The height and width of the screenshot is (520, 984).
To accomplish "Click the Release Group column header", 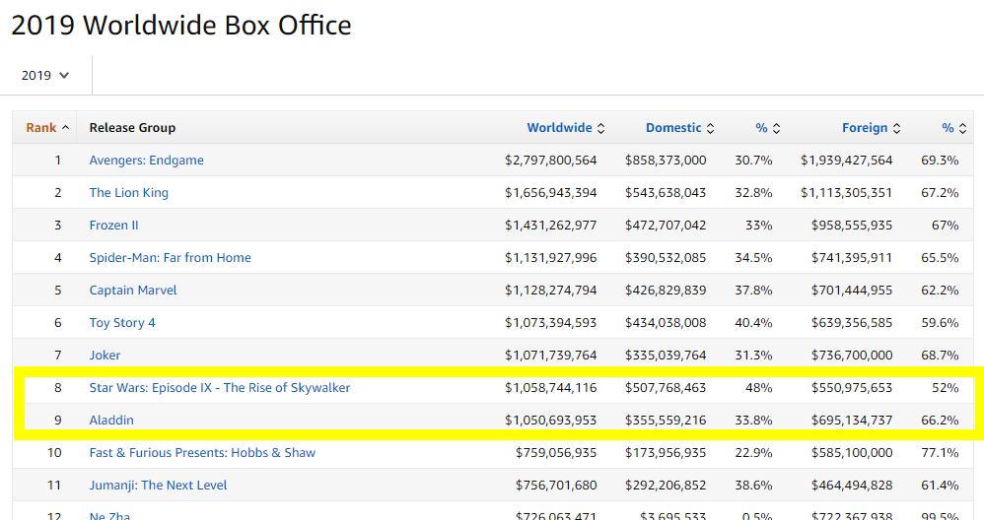I will tap(132, 128).
